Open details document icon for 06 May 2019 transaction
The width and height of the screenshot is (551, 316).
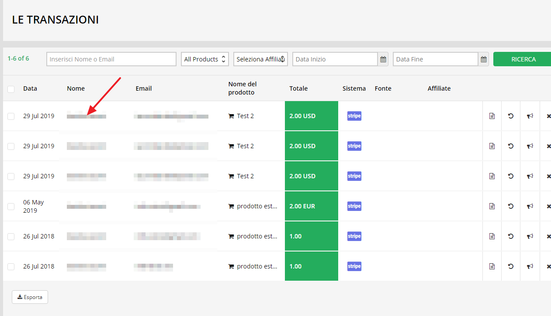point(492,206)
